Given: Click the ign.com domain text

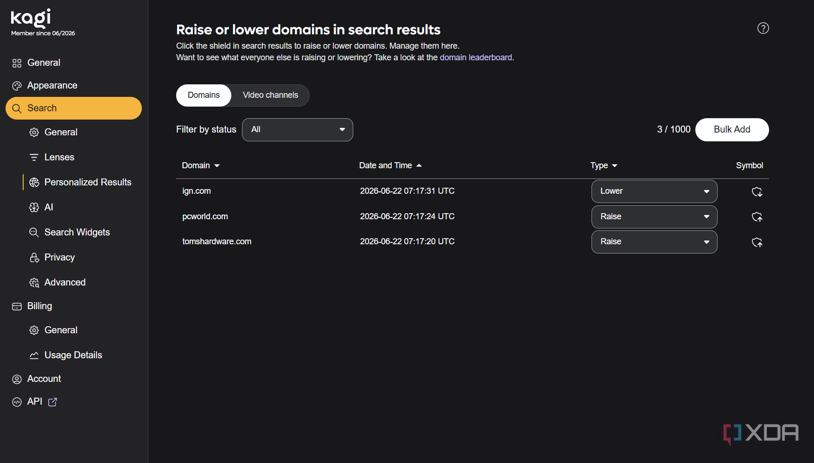Looking at the screenshot, I should (197, 191).
